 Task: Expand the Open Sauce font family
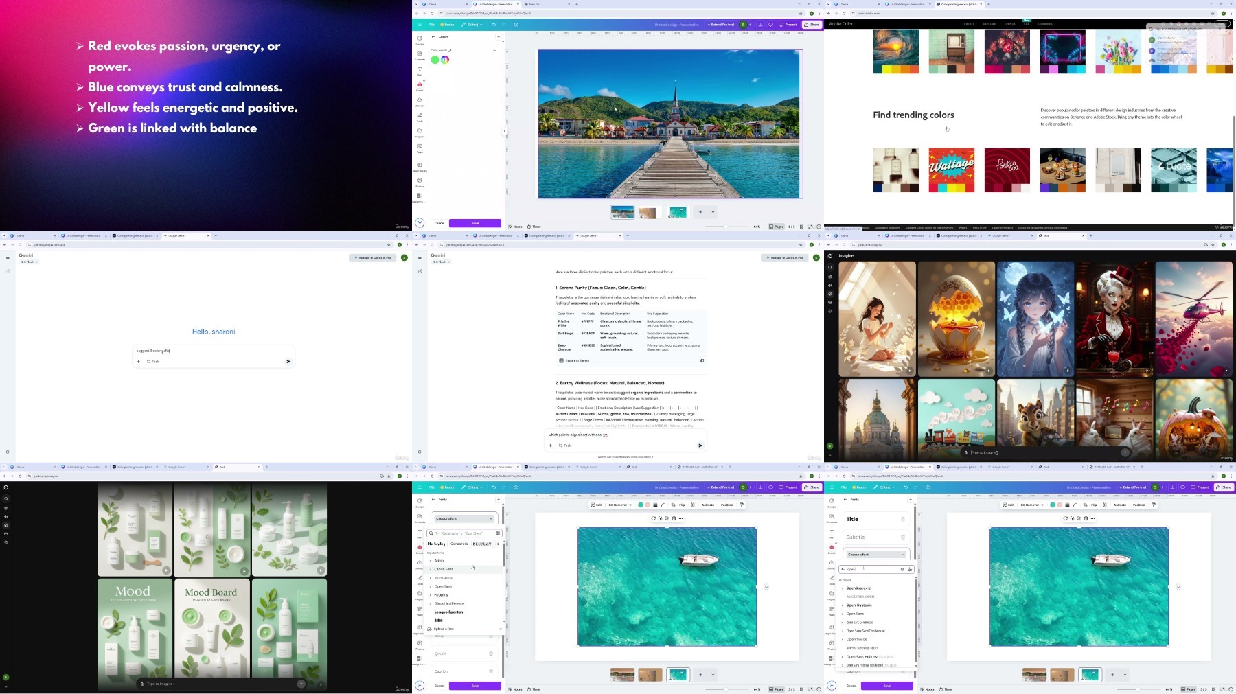pos(843,639)
